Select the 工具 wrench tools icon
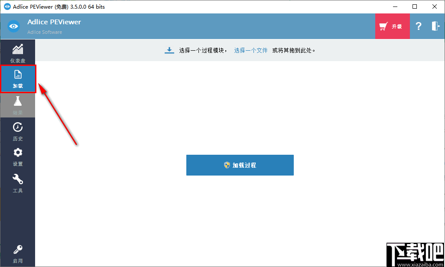The height and width of the screenshot is (267, 445). tap(17, 181)
